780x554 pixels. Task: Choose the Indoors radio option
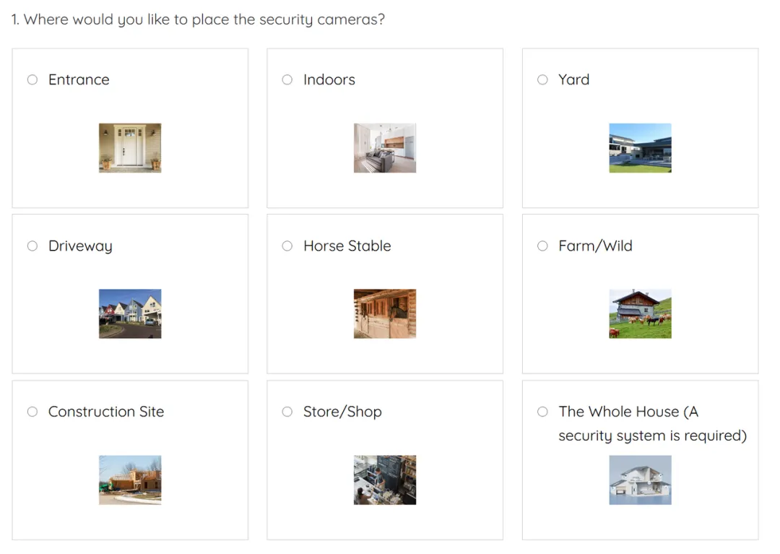coord(287,79)
